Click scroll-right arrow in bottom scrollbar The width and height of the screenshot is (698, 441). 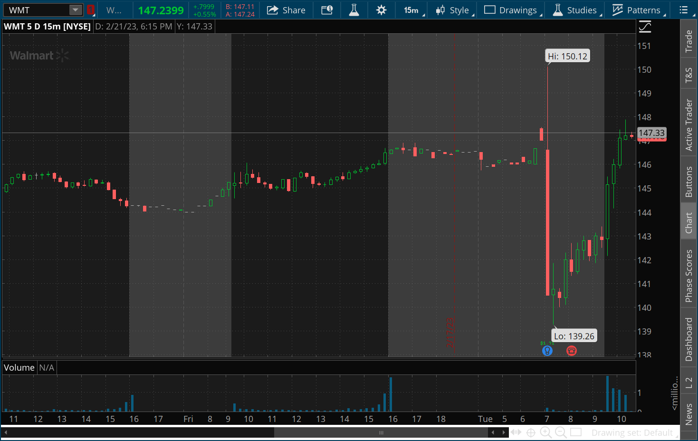click(x=504, y=432)
